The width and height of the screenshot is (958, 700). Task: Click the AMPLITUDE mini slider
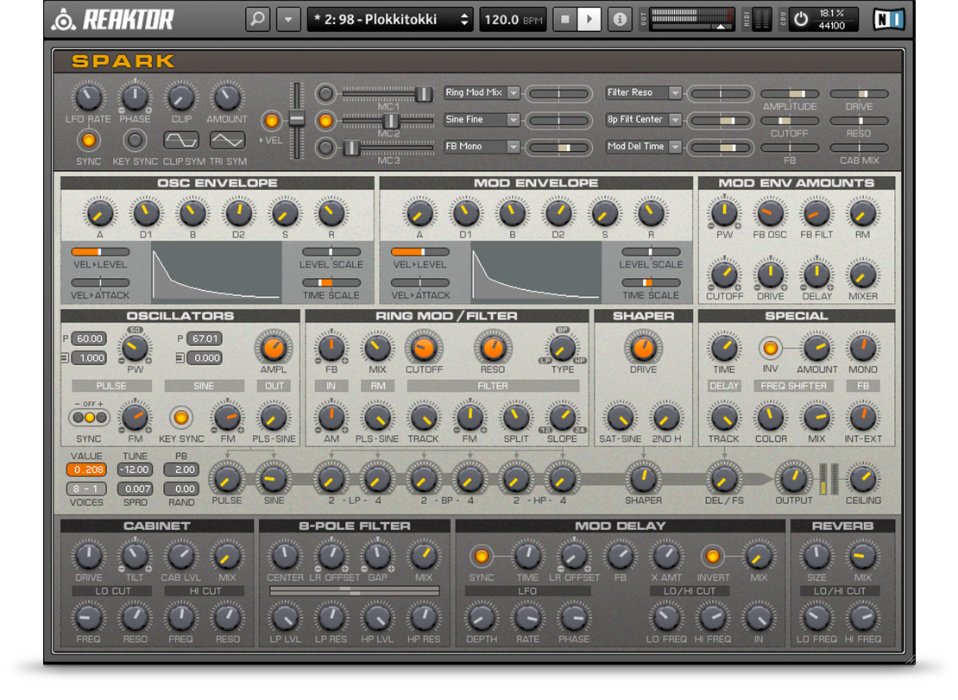pyautogui.click(x=790, y=94)
